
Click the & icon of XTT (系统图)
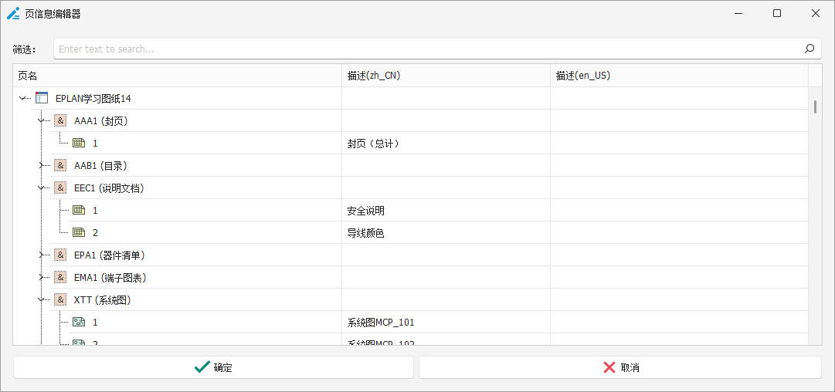(60, 299)
